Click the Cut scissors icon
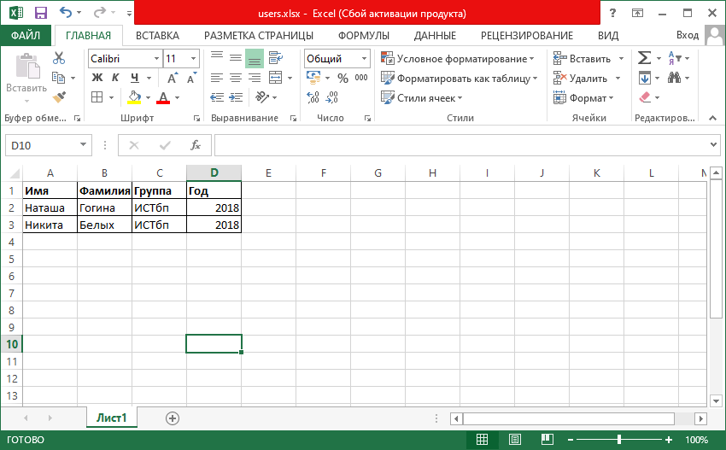 pos(59,58)
